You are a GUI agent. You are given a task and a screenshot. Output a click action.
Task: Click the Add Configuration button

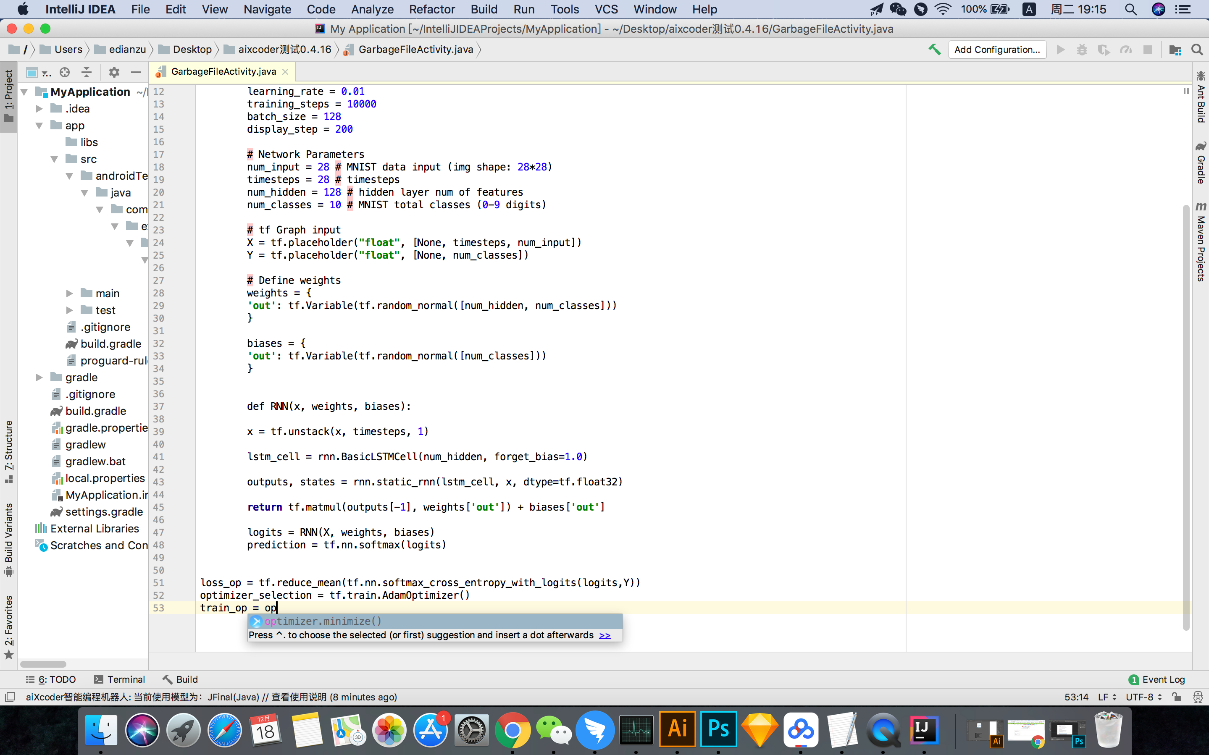[996, 50]
